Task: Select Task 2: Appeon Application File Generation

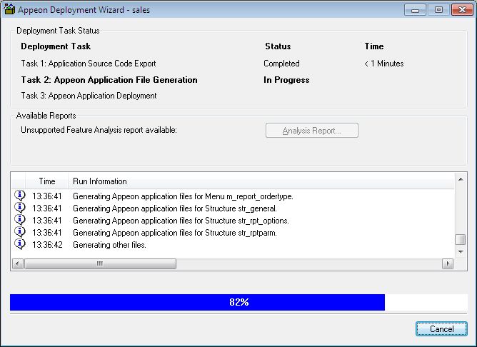Action: coord(109,80)
